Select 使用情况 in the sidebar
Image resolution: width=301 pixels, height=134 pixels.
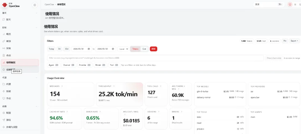point(20,63)
